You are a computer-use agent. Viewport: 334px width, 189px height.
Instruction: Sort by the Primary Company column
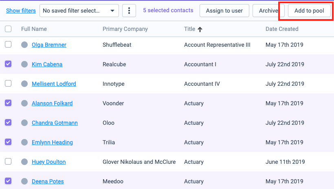(x=125, y=29)
